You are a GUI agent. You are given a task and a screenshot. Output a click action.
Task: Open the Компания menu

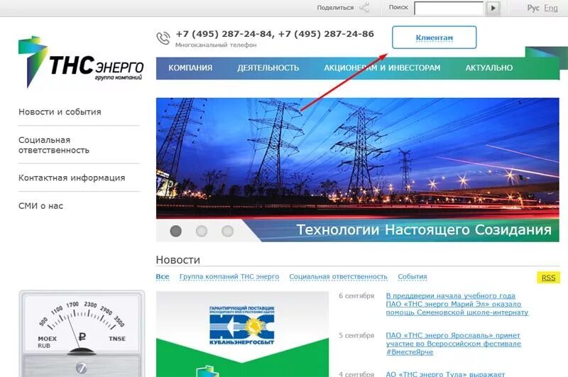click(x=190, y=67)
